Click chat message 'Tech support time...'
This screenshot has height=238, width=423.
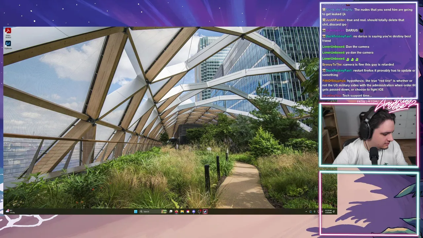click(x=357, y=96)
